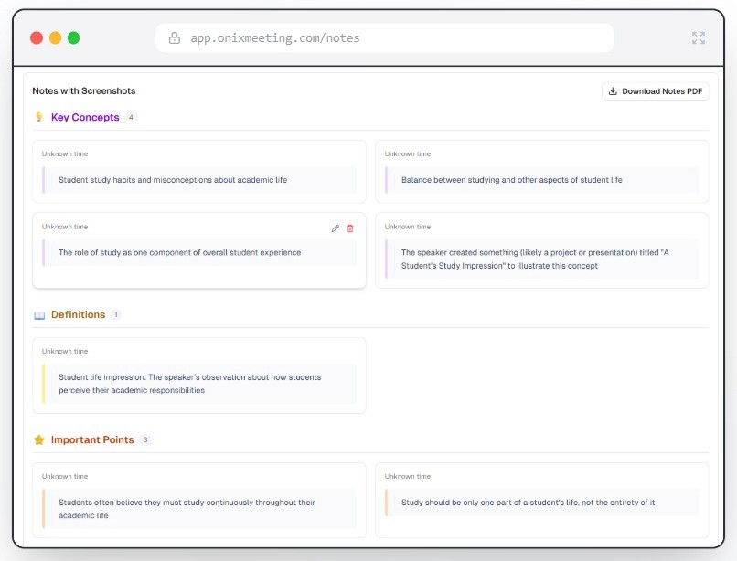The height and width of the screenshot is (561, 737).
Task: Click the lightbulb icon beside Key Concepts
Action: (39, 117)
